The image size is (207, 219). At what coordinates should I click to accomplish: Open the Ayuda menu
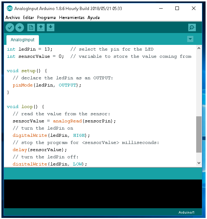[x=93, y=18]
